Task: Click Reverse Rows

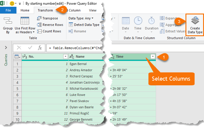Action: (x=50, y=25)
